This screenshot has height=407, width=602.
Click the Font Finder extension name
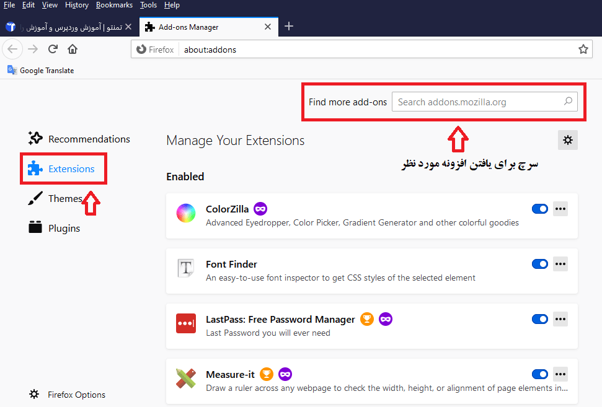coord(231,265)
